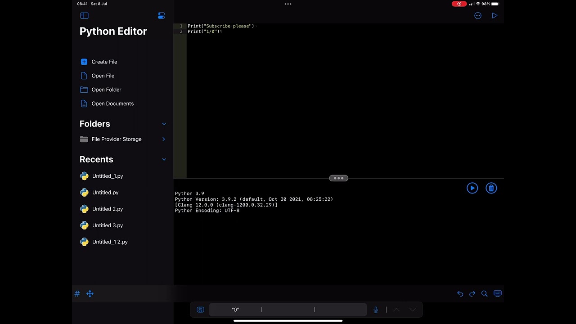Tap the battery status indicator
Viewport: 576px width, 324px height.
(x=495, y=4)
